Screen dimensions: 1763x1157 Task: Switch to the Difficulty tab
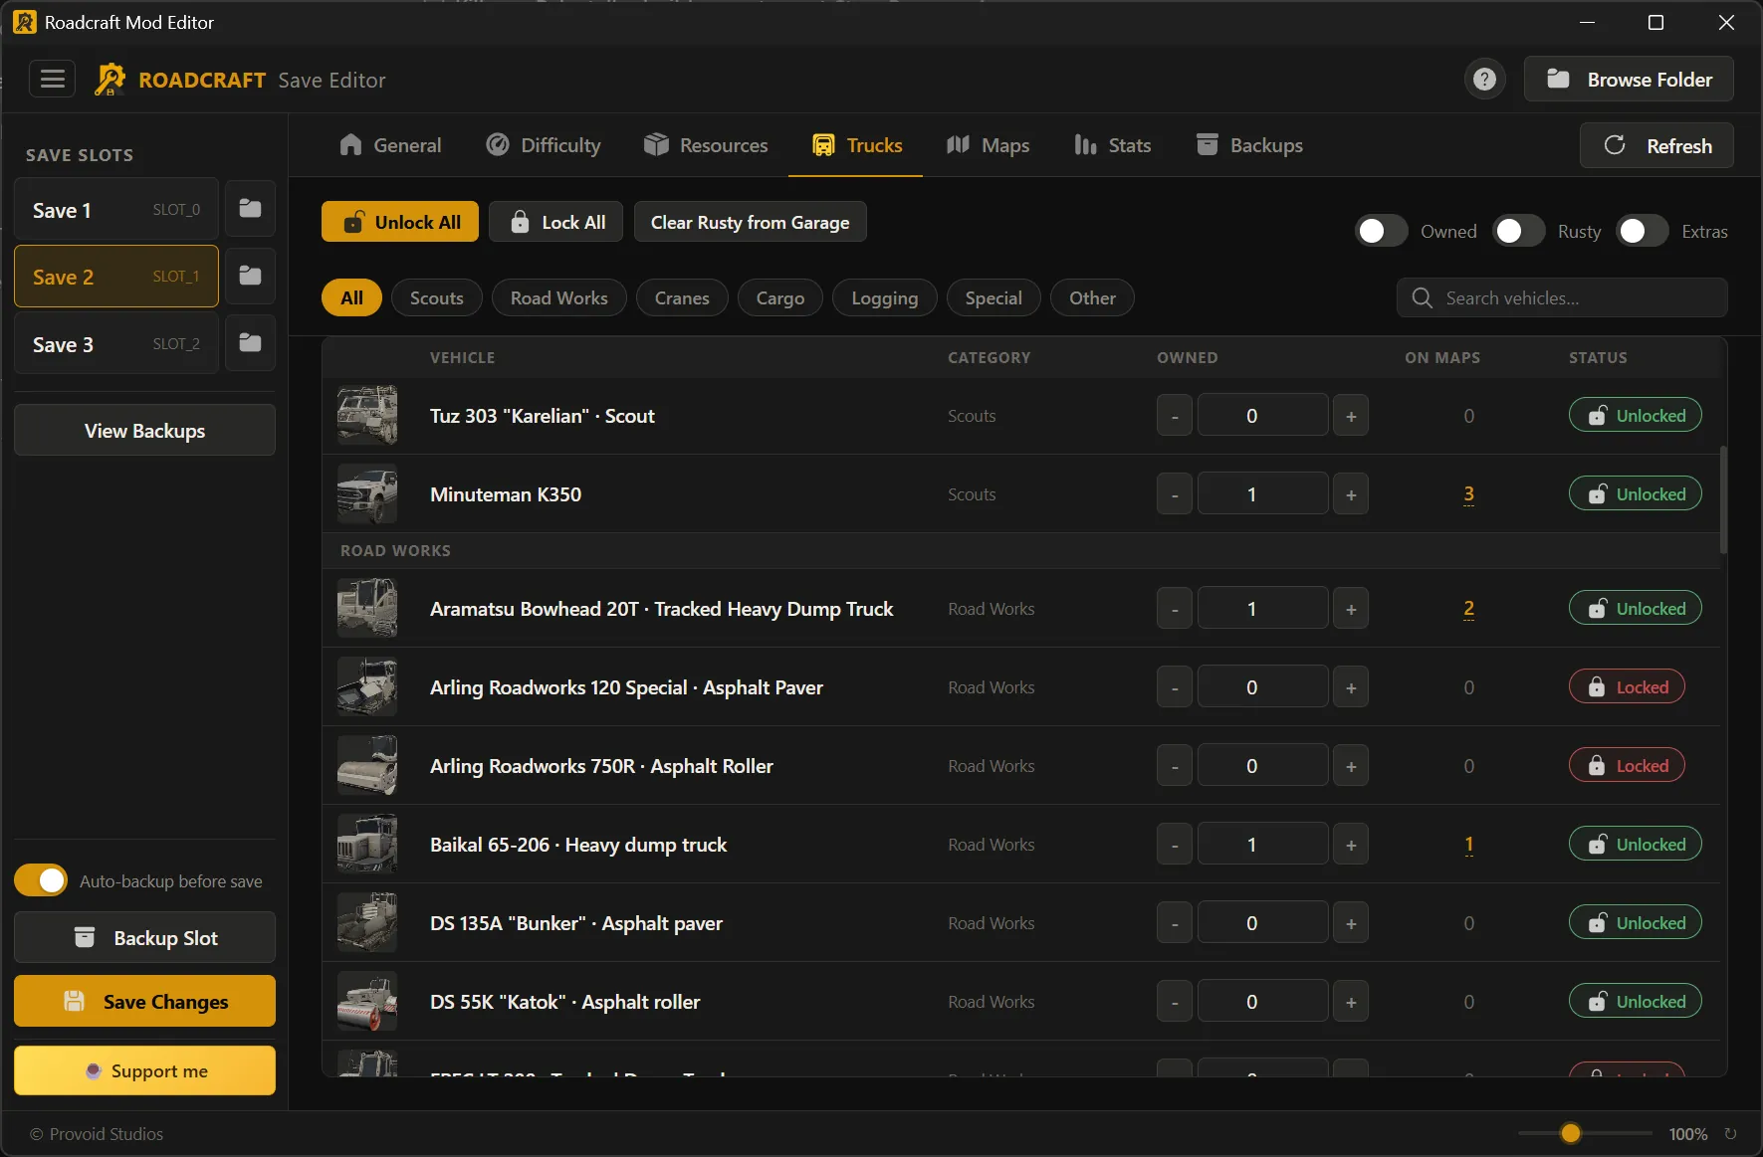[544, 145]
